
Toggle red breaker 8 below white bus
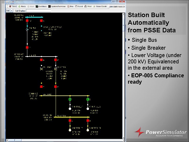coord(56,60)
